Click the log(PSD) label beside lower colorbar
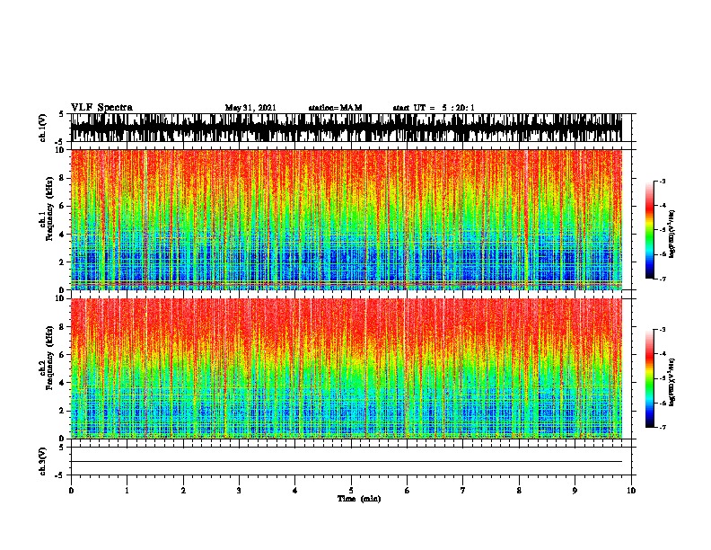 click(x=672, y=382)
